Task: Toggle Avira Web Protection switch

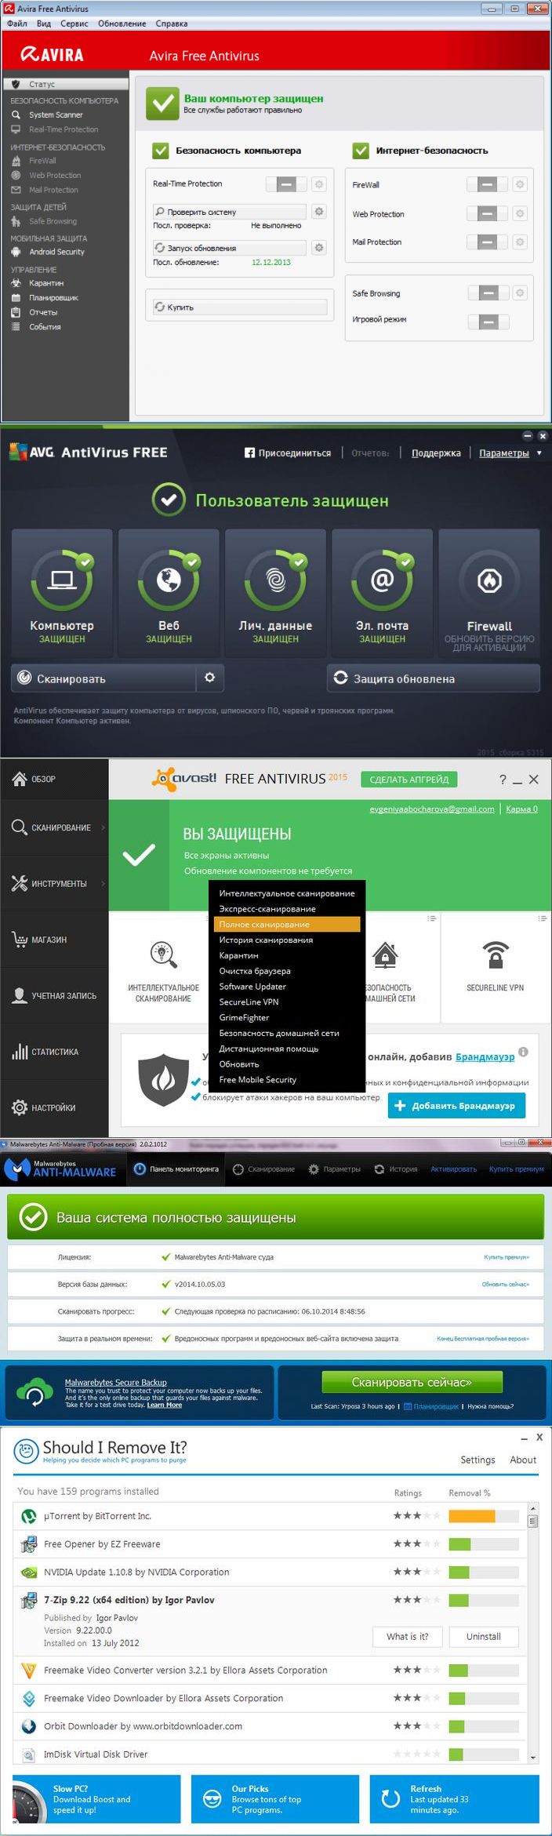Action: point(487,213)
